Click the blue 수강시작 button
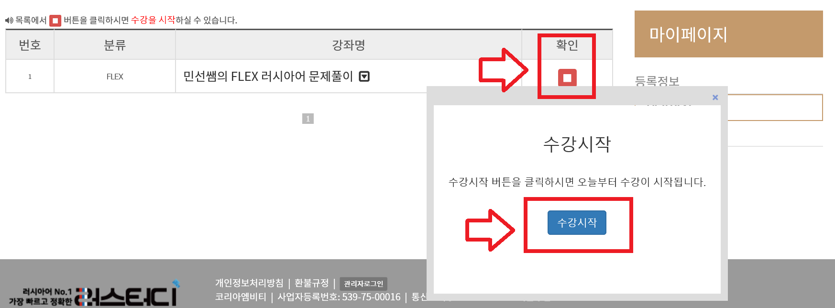The height and width of the screenshot is (308, 835). click(x=577, y=222)
